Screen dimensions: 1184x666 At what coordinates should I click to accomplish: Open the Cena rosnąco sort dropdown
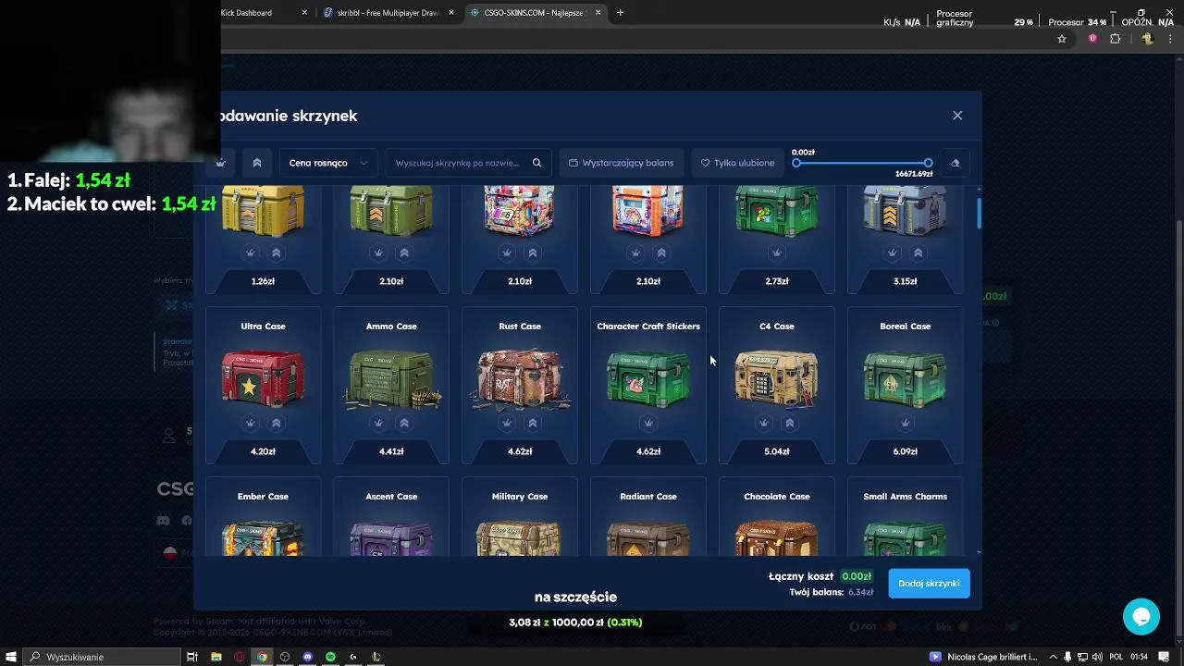point(328,163)
